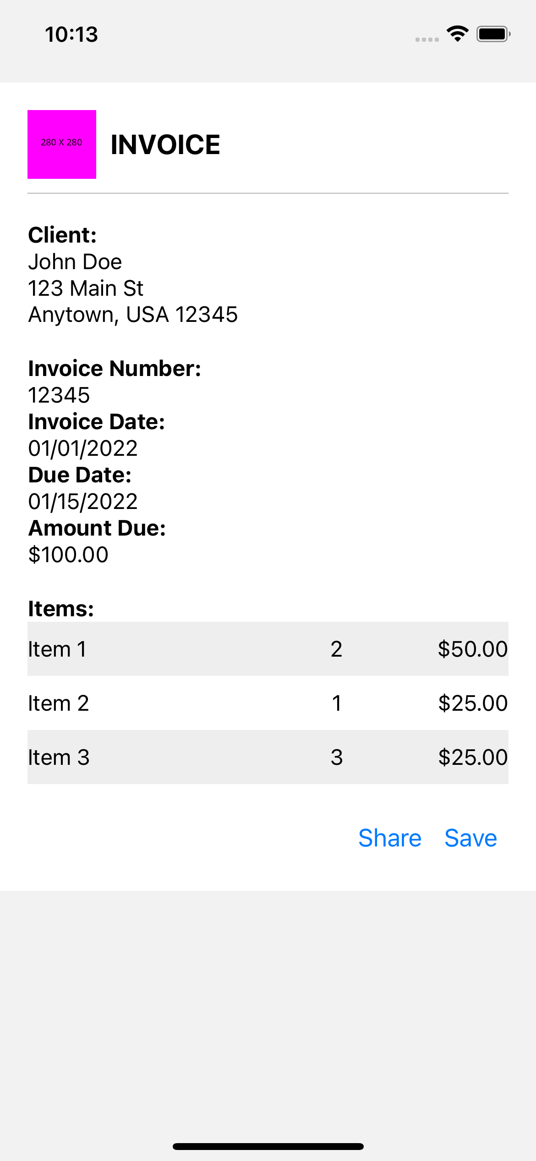Viewport: 536px width, 1161px height.
Task: Tap the Wi-Fi icon in status bar
Action: pyautogui.click(x=457, y=33)
